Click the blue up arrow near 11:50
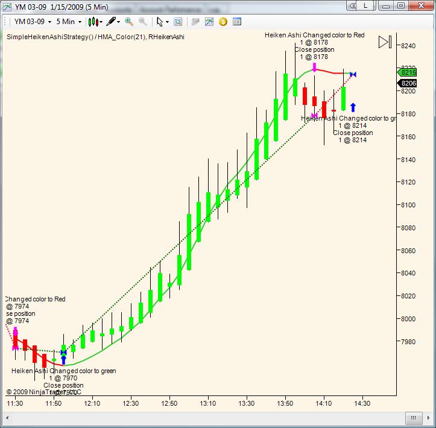The height and width of the screenshot is (428, 436). [x=63, y=360]
